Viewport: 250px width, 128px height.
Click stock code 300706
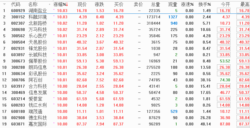click(18, 80)
